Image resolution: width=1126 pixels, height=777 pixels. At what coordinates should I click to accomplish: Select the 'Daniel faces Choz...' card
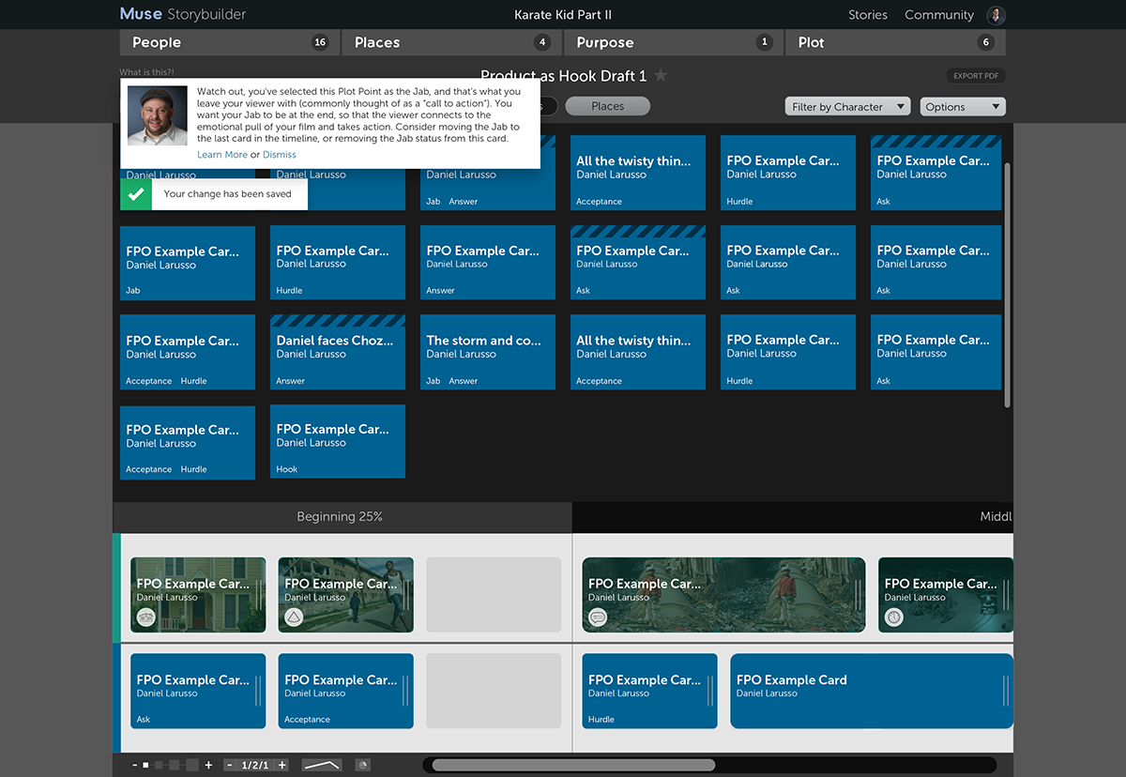(x=338, y=352)
